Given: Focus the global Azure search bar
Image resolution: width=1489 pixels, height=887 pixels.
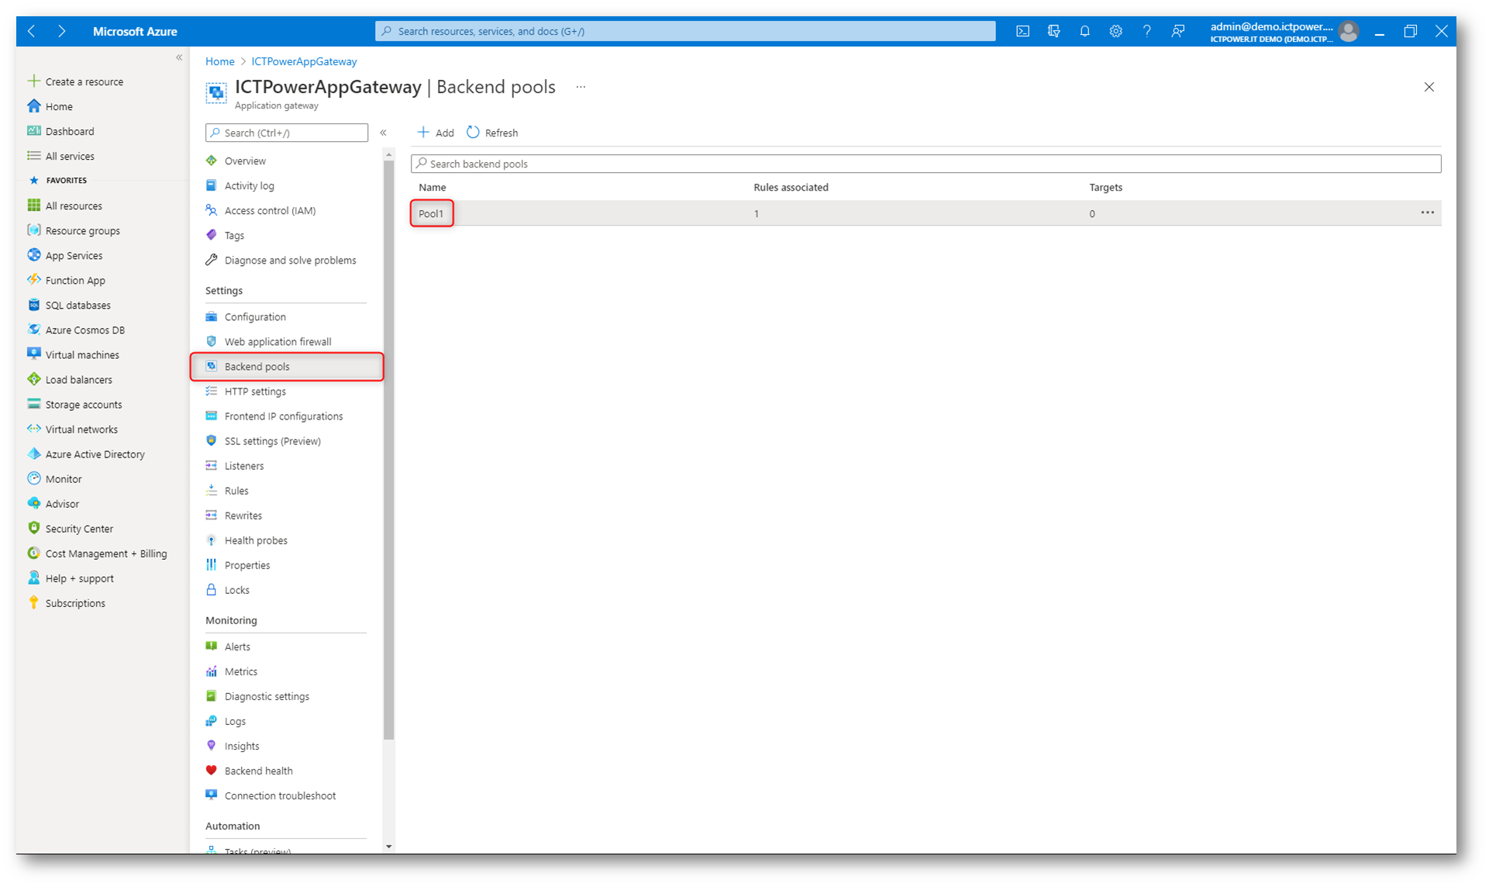Looking at the screenshot, I should [685, 31].
